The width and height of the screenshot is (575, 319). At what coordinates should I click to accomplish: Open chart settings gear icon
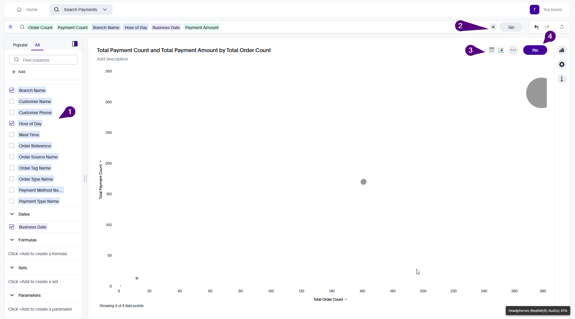562,64
